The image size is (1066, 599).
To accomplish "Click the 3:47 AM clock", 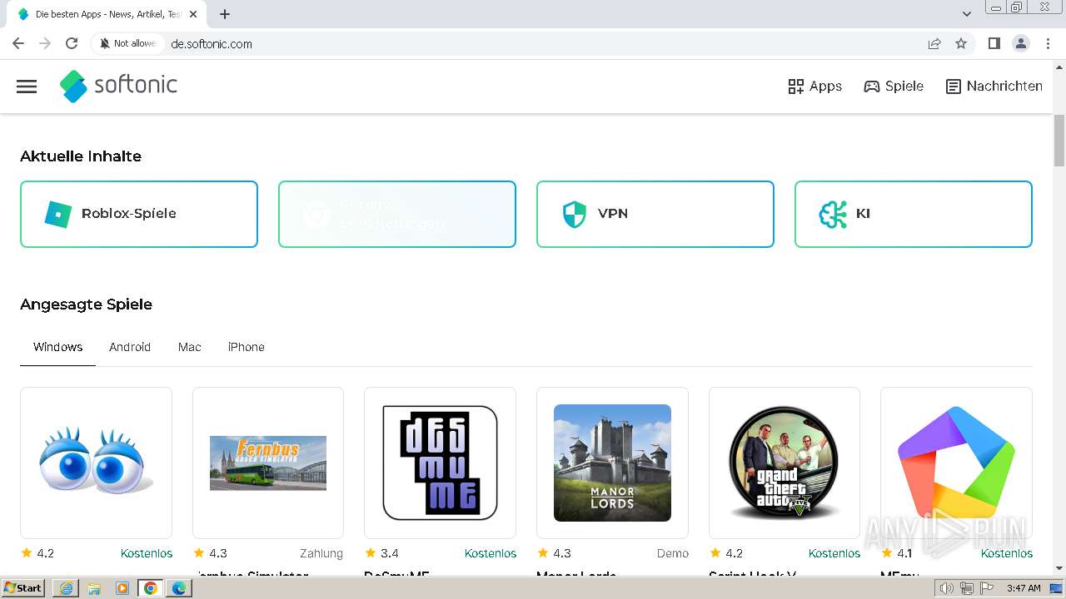I will click(1024, 588).
